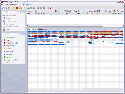Select the C: volume row
125x94 pixels.
click(x=76, y=13)
